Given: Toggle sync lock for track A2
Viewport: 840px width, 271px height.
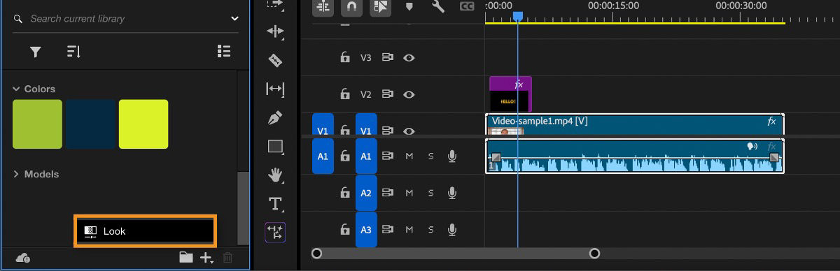Looking at the screenshot, I should (x=387, y=193).
